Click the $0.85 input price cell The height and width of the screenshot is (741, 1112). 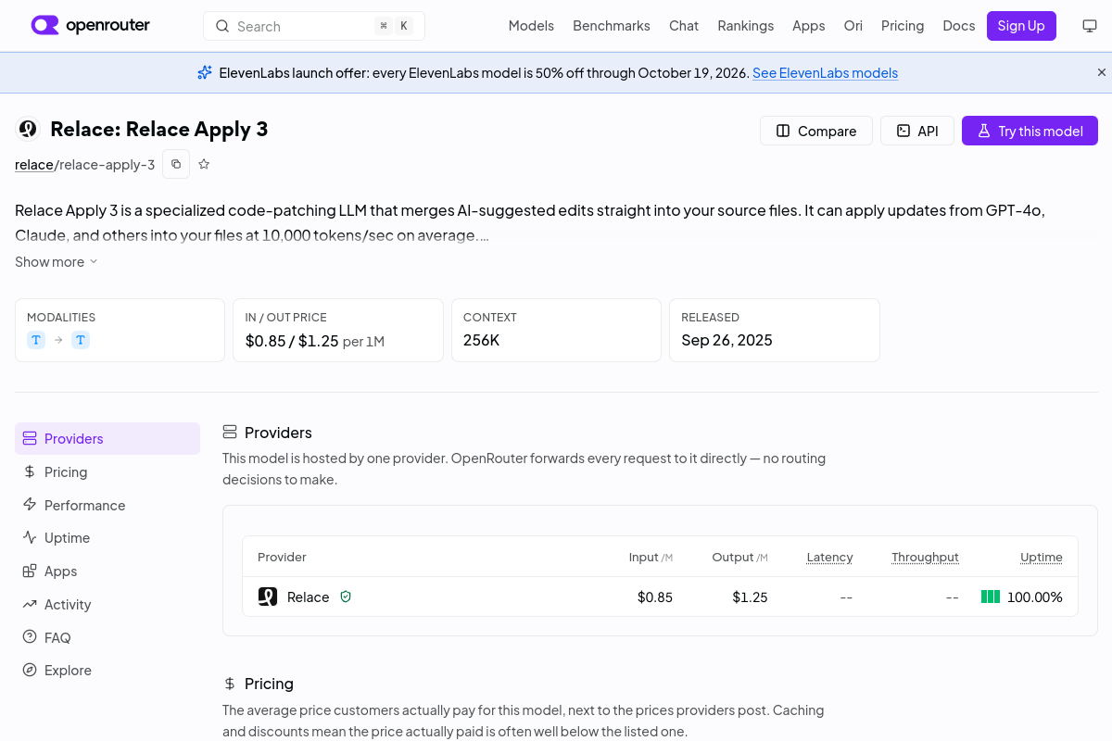(655, 597)
